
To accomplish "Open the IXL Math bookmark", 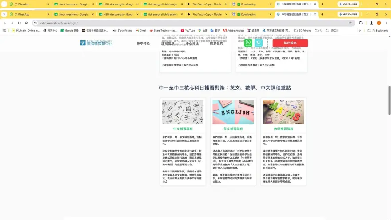I will pyautogui.click(x=25, y=30).
